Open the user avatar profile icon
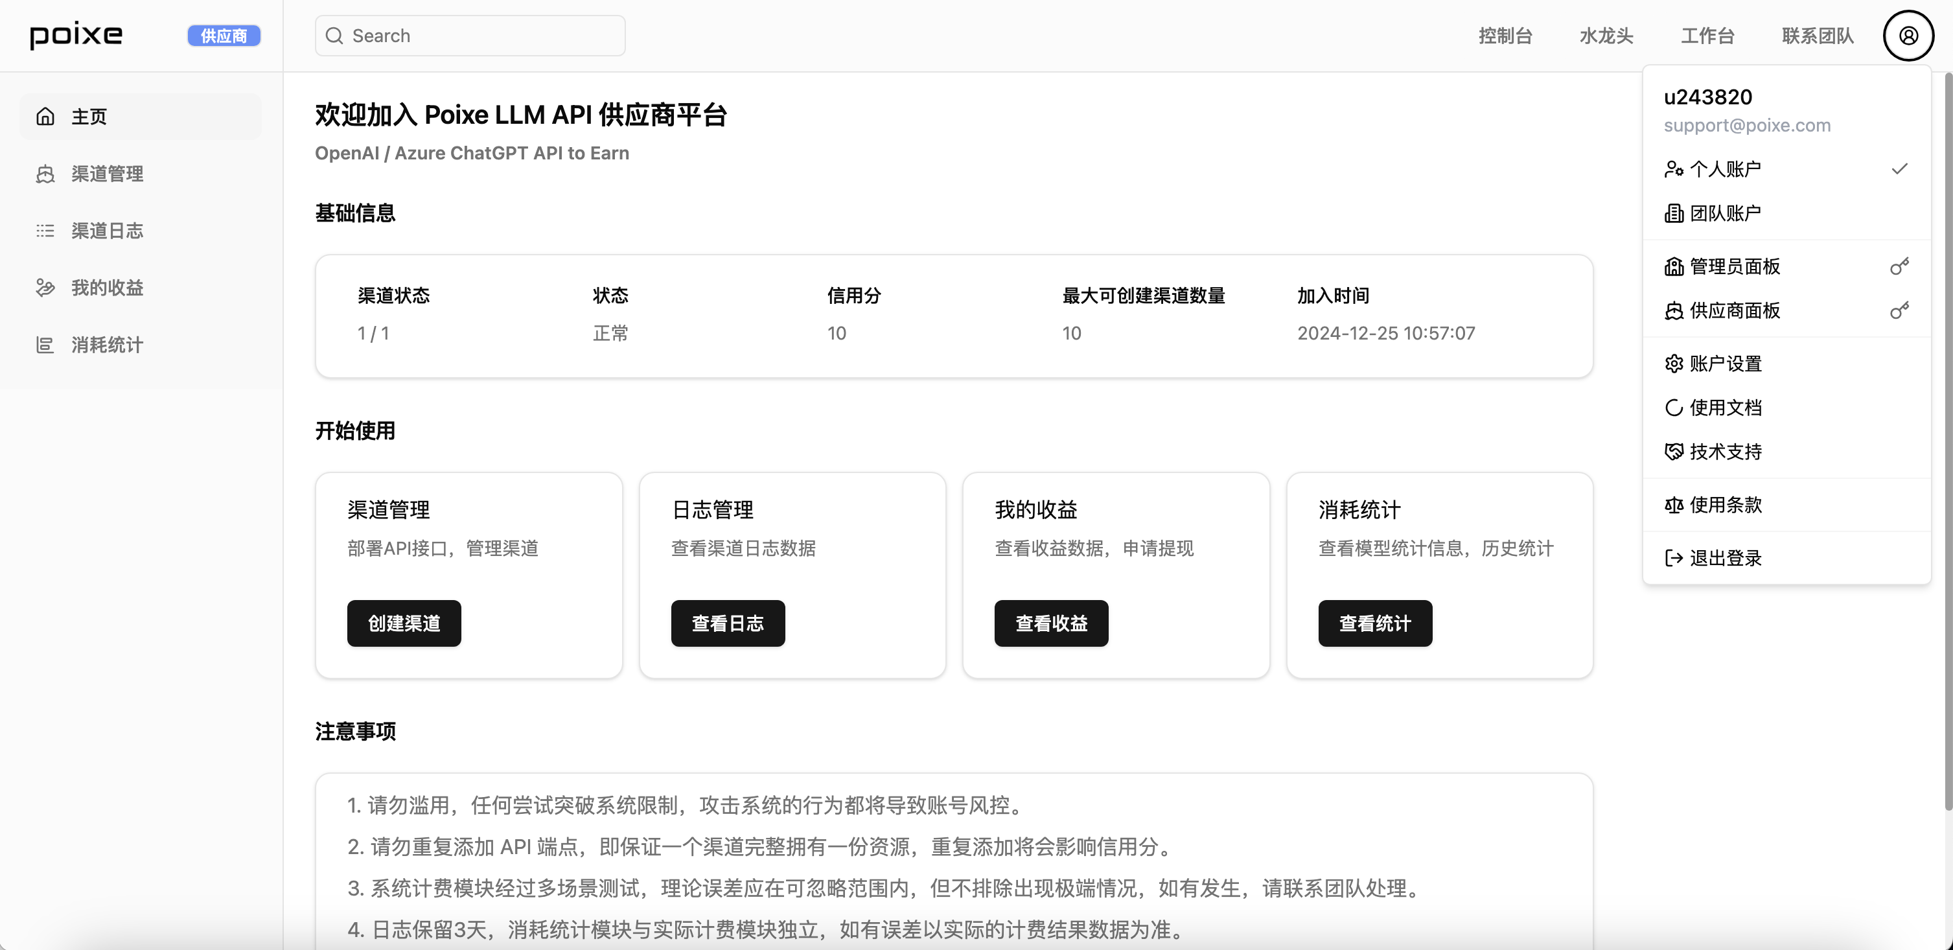The height and width of the screenshot is (950, 1953). tap(1908, 36)
